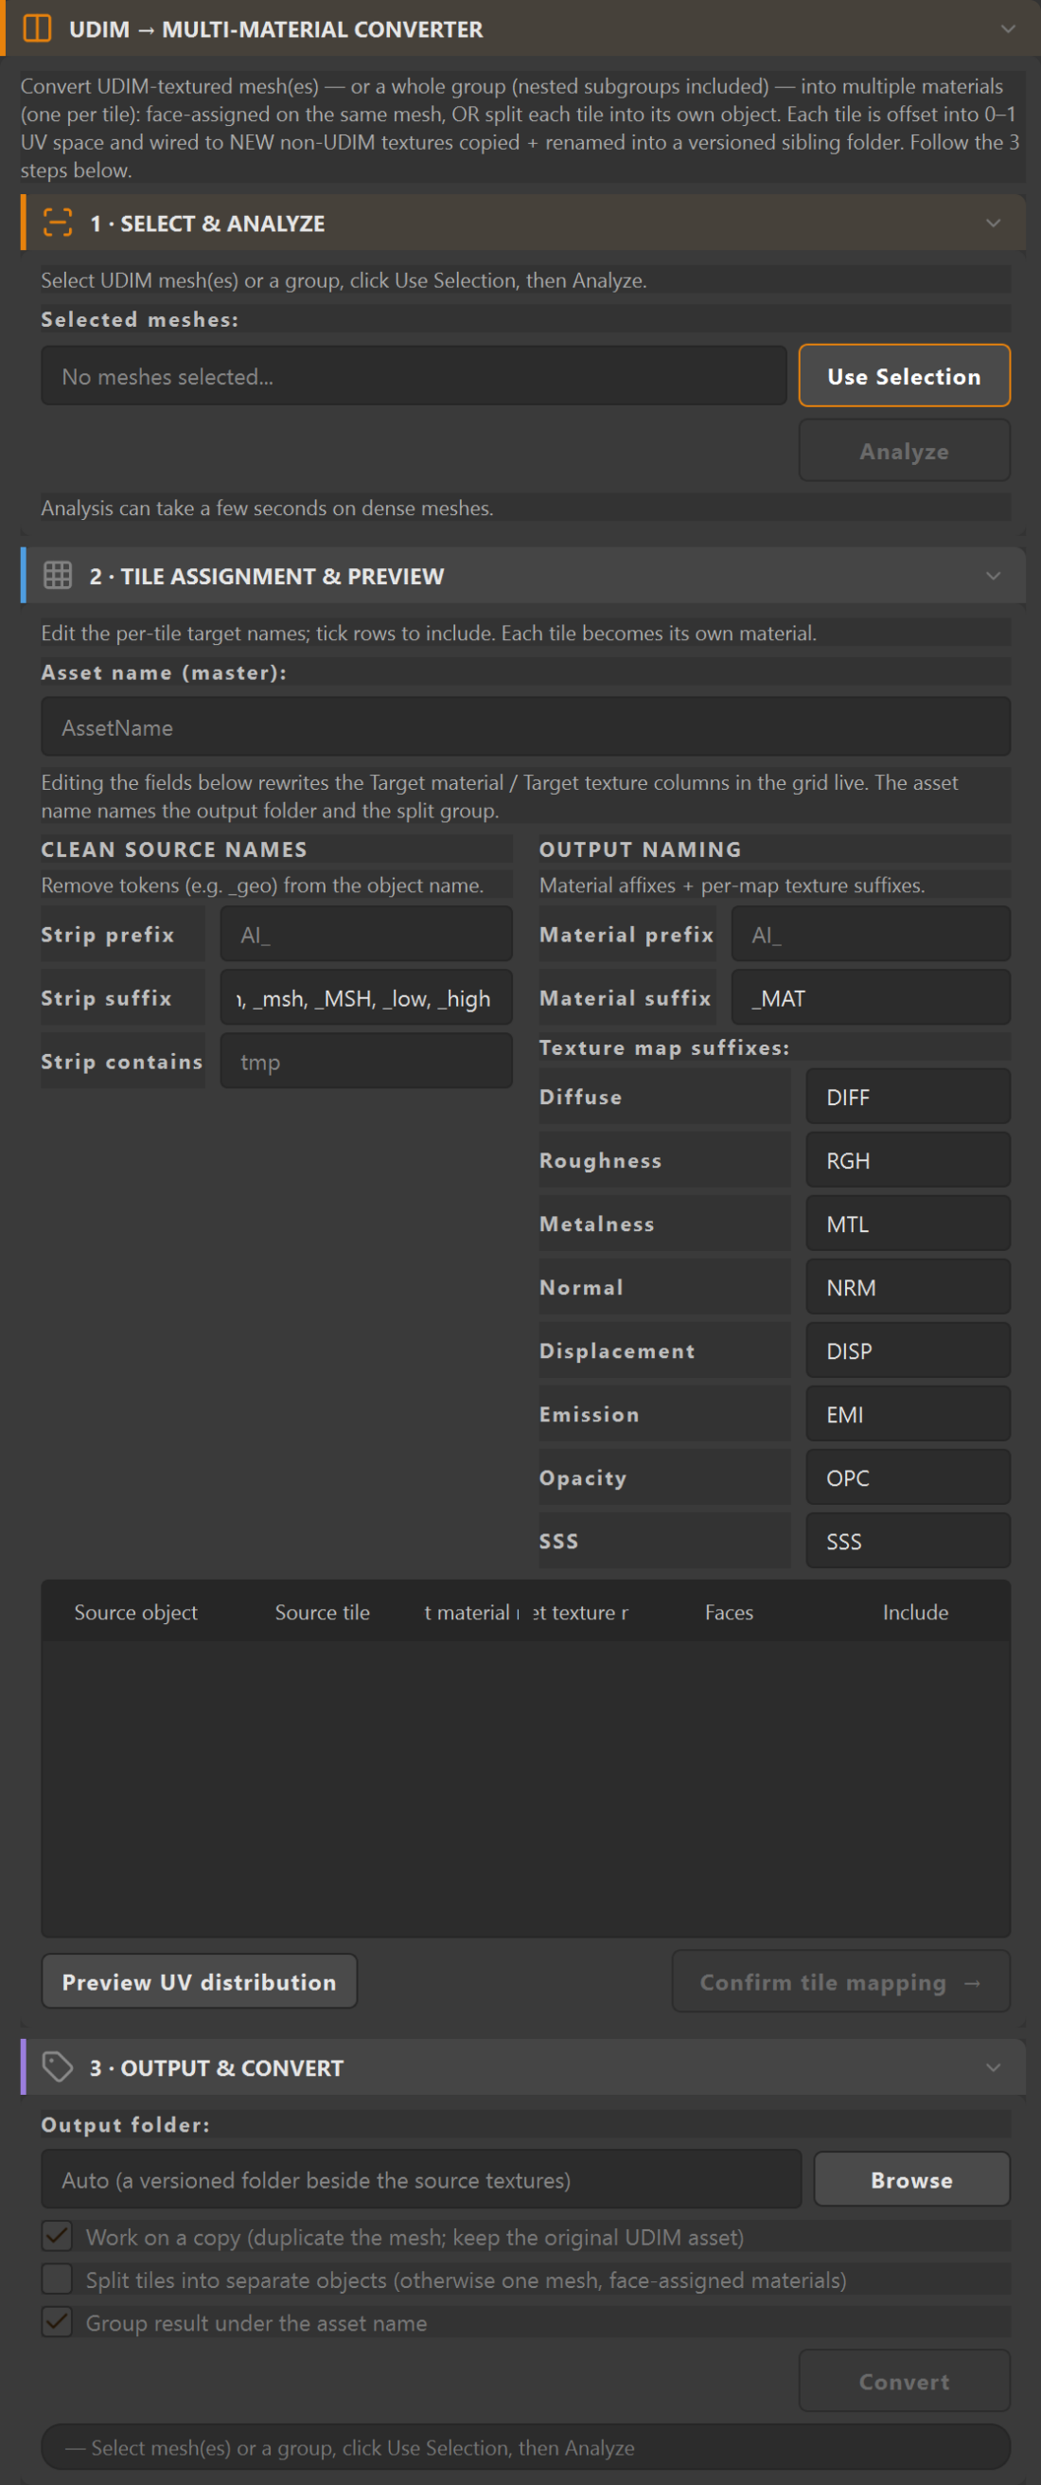Click the Select & Analyze scan icon
The image size is (1041, 2485).
[x=58, y=223]
